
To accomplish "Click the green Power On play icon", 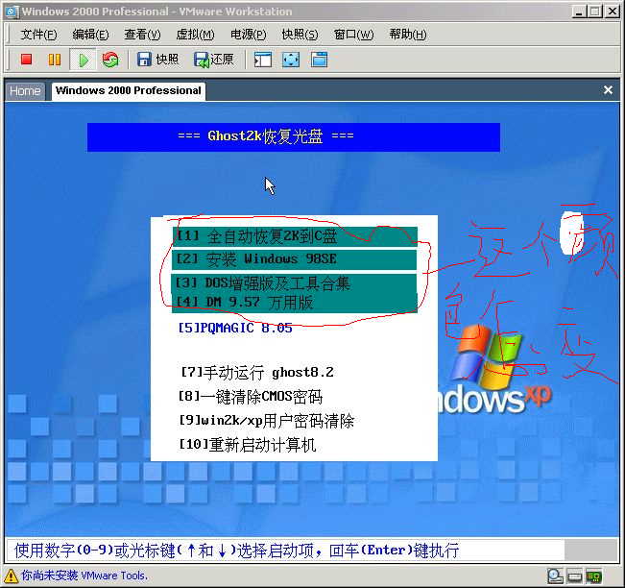I will (x=83, y=60).
